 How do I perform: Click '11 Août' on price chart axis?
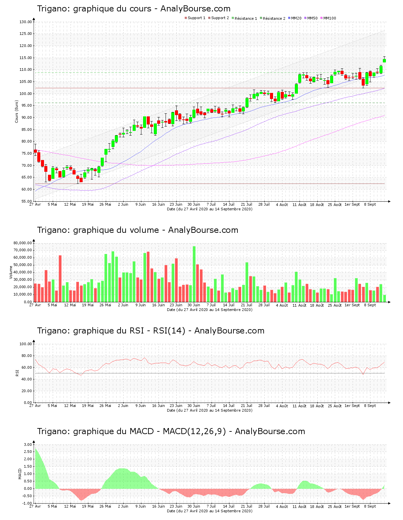(299, 204)
